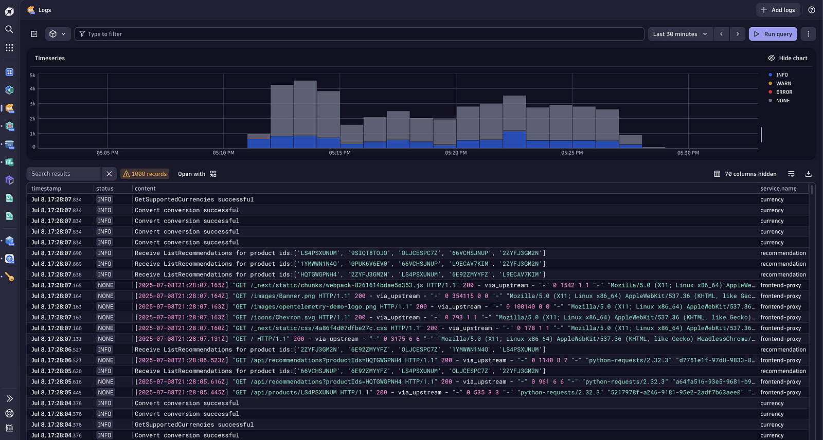Toggle the INFO legend series

pyautogui.click(x=778, y=75)
